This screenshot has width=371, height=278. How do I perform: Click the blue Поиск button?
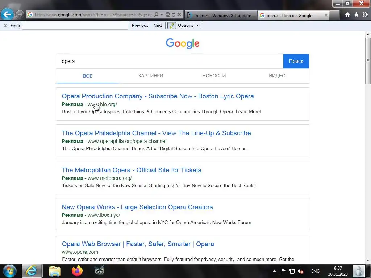(x=296, y=61)
